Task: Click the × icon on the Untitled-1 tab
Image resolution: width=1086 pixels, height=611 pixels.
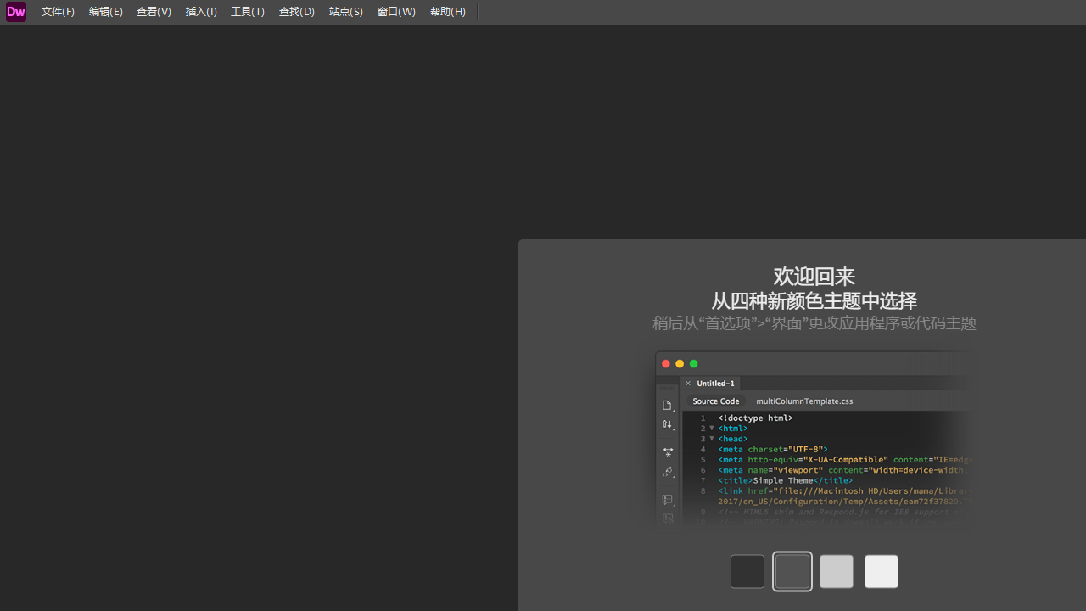Action: (x=688, y=383)
